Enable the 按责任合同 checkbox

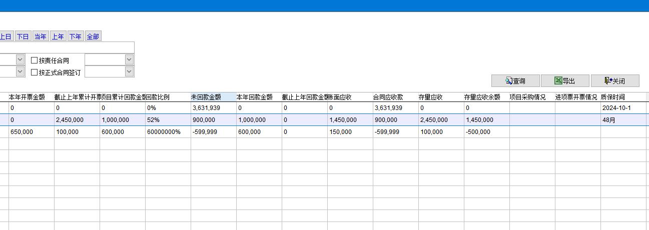tap(35, 60)
